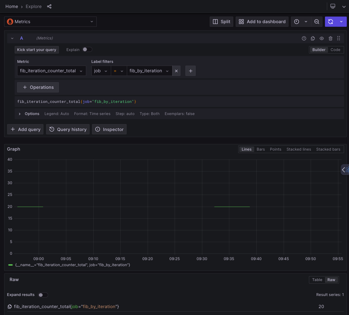Expand the query Options section

(x=20, y=114)
